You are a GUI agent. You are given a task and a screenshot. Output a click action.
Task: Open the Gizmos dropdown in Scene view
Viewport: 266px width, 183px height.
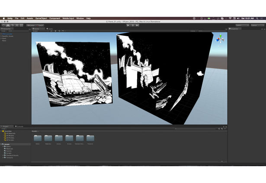193,31
